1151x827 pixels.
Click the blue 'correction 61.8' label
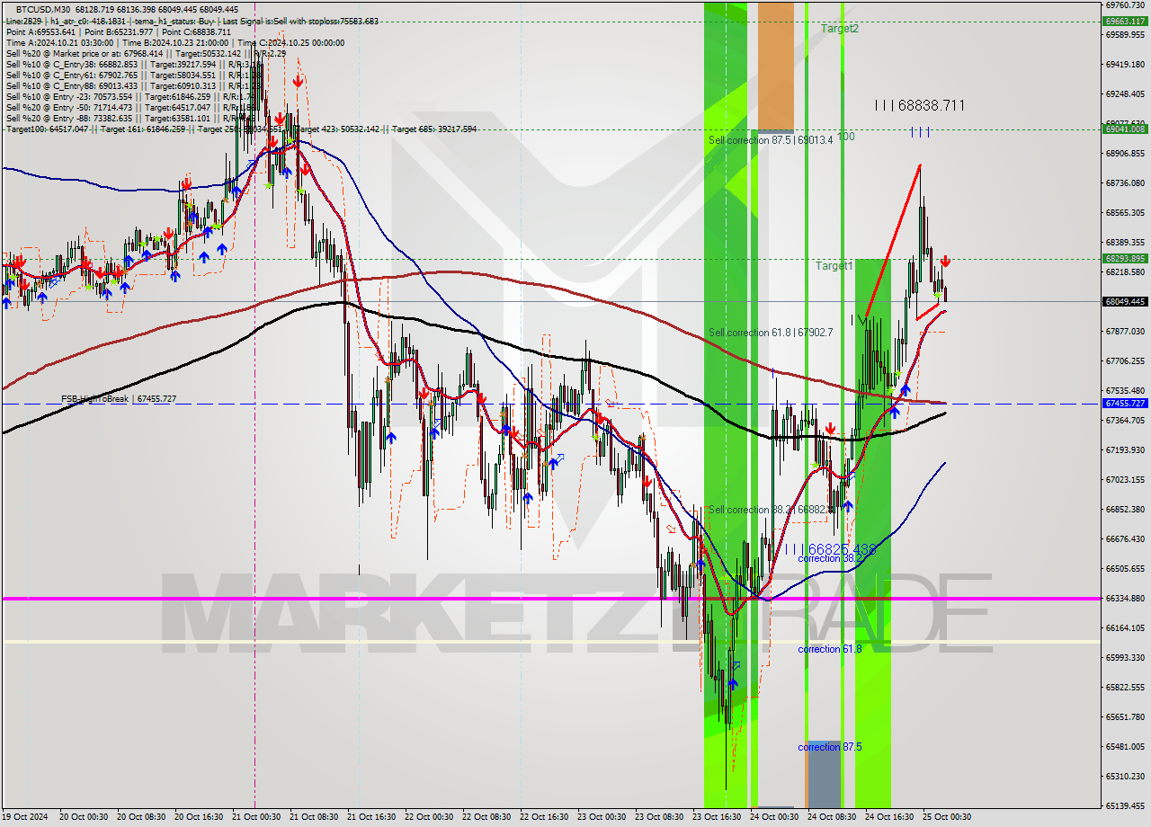pyautogui.click(x=830, y=649)
